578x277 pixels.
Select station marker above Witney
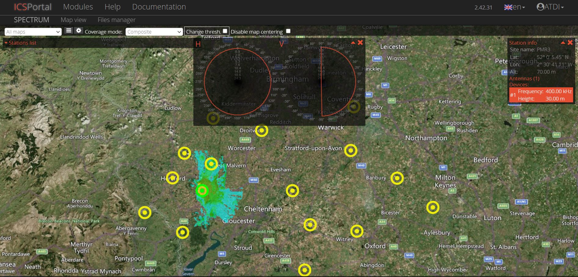tap(357, 231)
